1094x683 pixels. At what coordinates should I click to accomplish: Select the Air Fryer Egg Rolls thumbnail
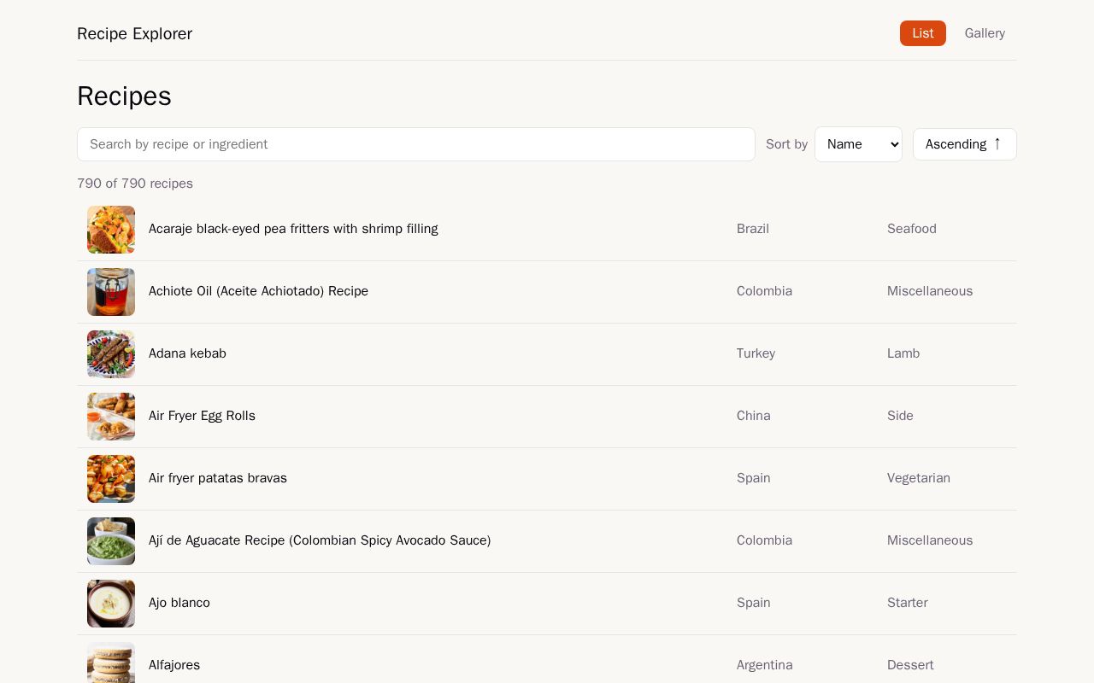pos(111,417)
